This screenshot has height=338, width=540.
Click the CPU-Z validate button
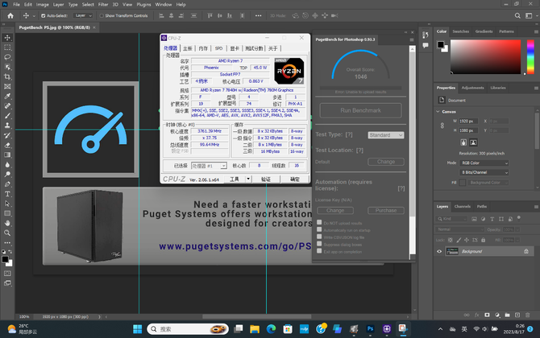coord(266,179)
